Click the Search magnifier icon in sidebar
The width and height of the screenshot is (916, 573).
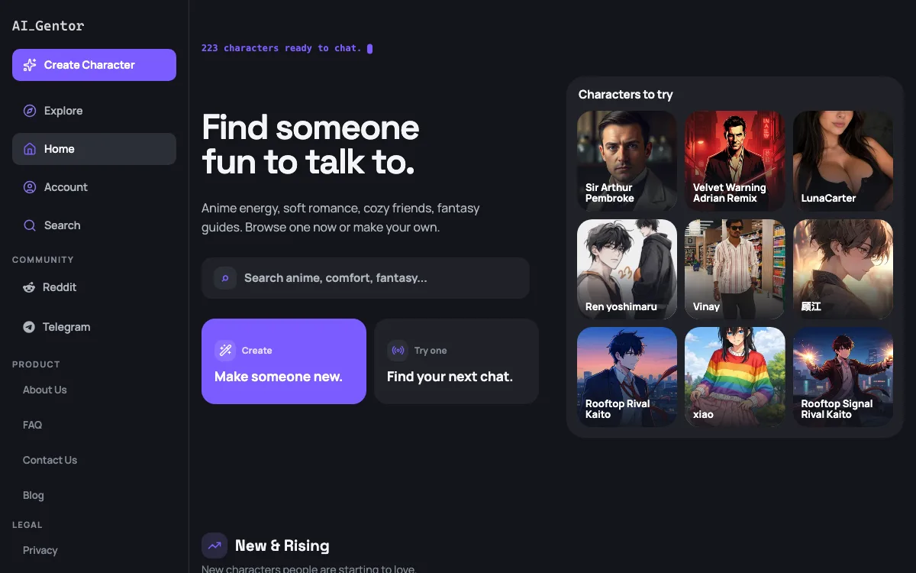[x=30, y=225]
